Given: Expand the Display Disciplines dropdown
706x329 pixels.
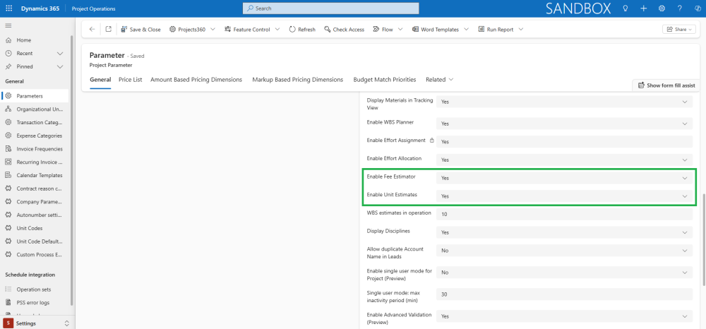Looking at the screenshot, I should [563, 232].
